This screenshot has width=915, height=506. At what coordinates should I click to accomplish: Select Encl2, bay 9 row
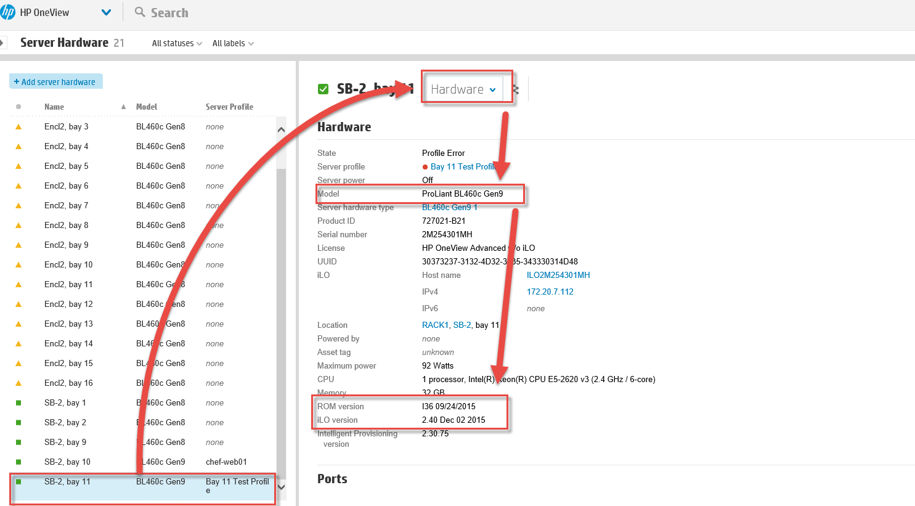(143, 245)
